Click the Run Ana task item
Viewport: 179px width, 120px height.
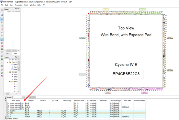coord(15,60)
